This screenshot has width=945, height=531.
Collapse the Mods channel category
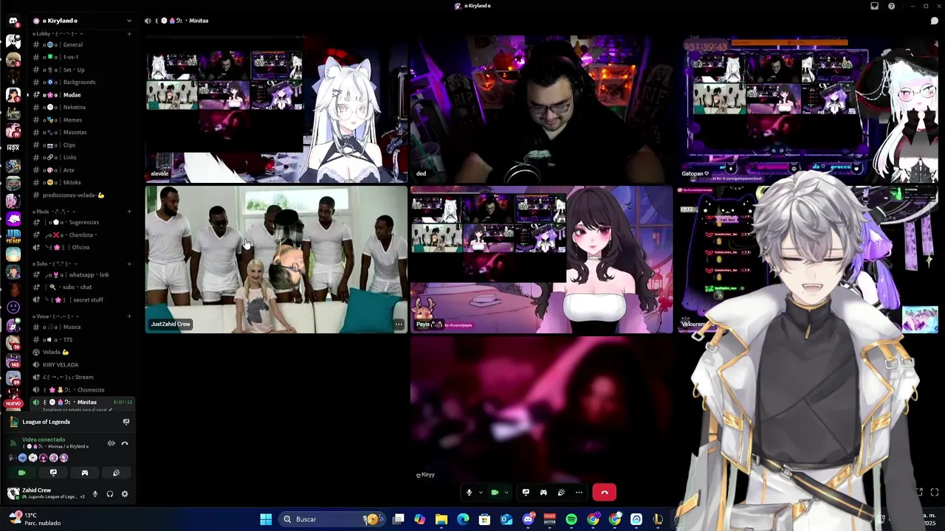pyautogui.click(x=54, y=212)
